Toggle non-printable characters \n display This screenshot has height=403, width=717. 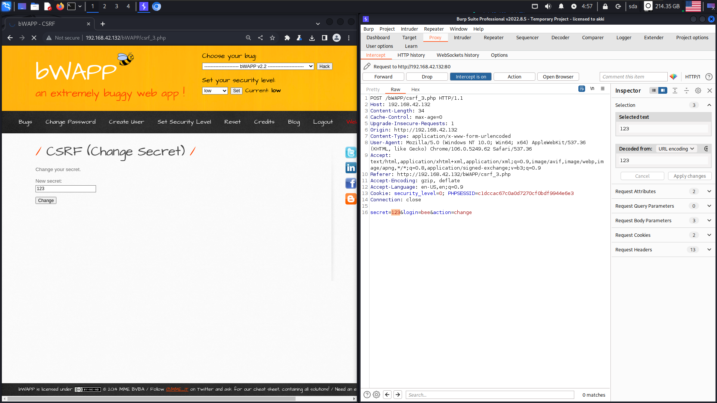(x=592, y=89)
